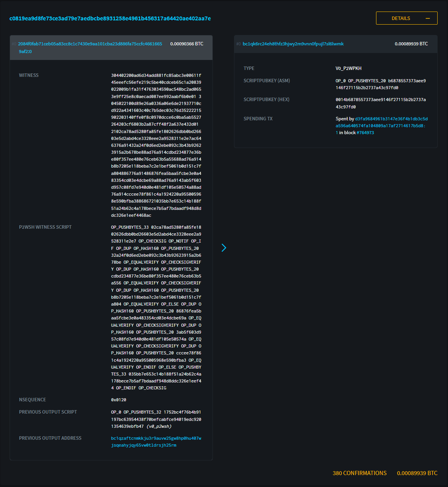
Task: Click the input #0 index marker
Action: tap(14, 44)
